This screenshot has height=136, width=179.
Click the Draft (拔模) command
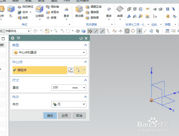[51, 18]
